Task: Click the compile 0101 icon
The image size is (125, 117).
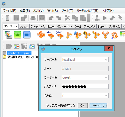Action: (97, 18)
